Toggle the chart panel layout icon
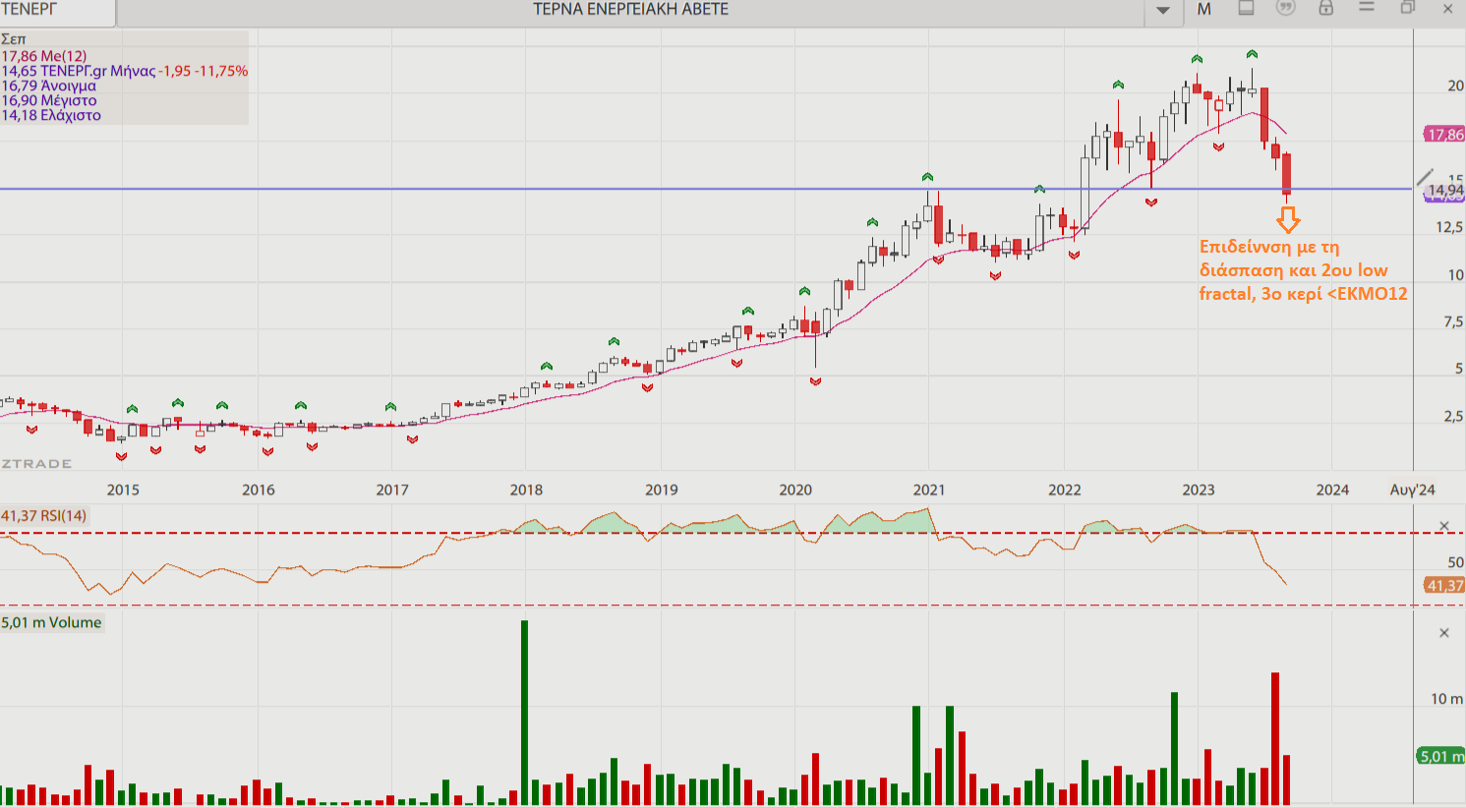The width and height of the screenshot is (1466, 808). coord(1246,8)
